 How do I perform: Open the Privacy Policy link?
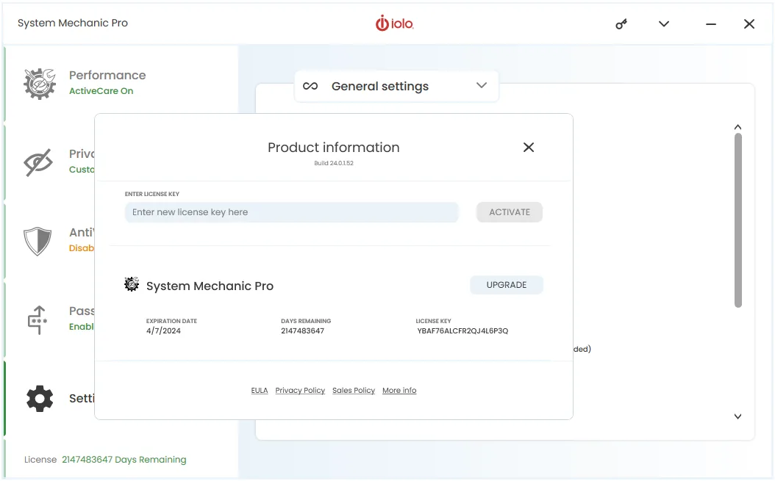pyautogui.click(x=300, y=390)
